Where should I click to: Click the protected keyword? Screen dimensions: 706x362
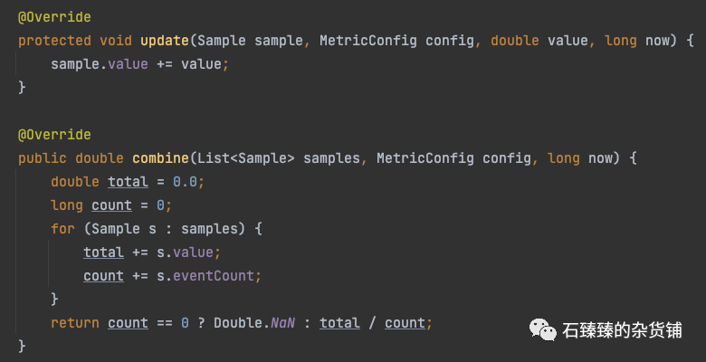[54, 41]
